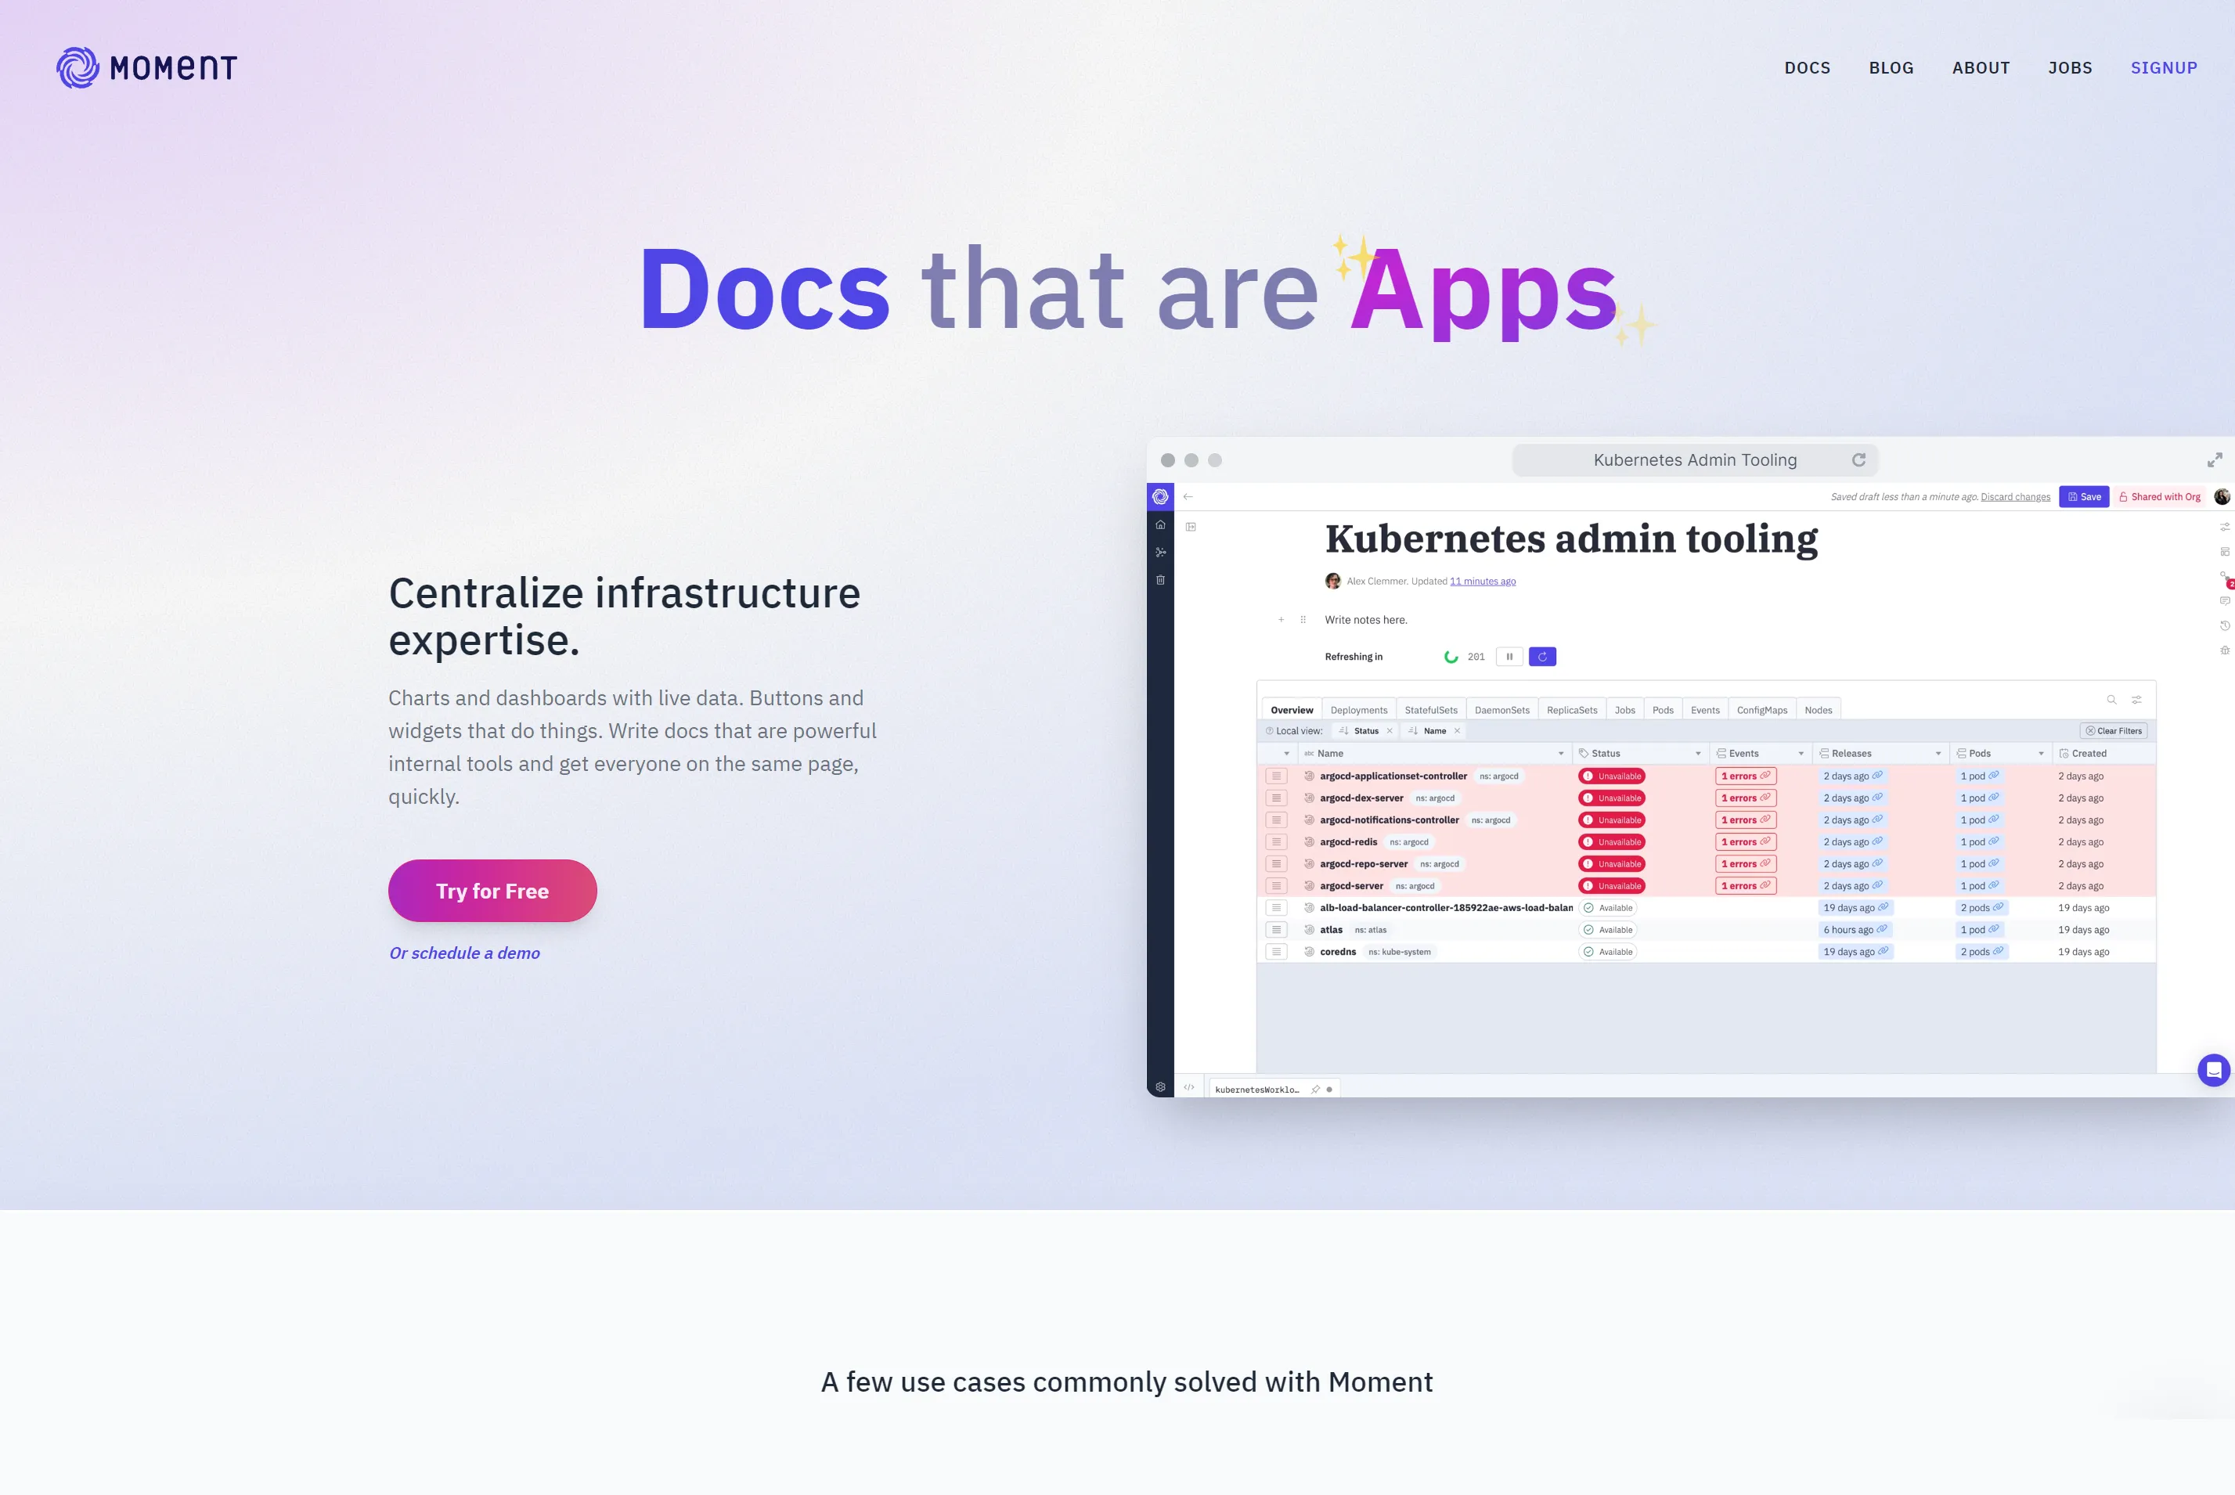
Task: Click the kubernetesmocklo tab at bottom
Action: pyautogui.click(x=1261, y=1088)
